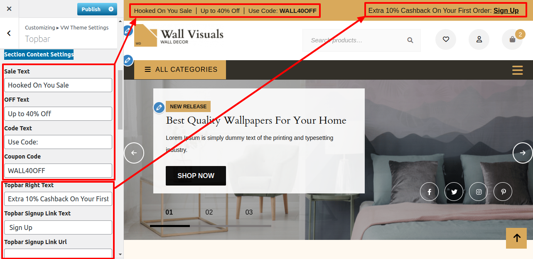Open the Twitter social icon
Screen dimensions: 533x259
pos(454,192)
